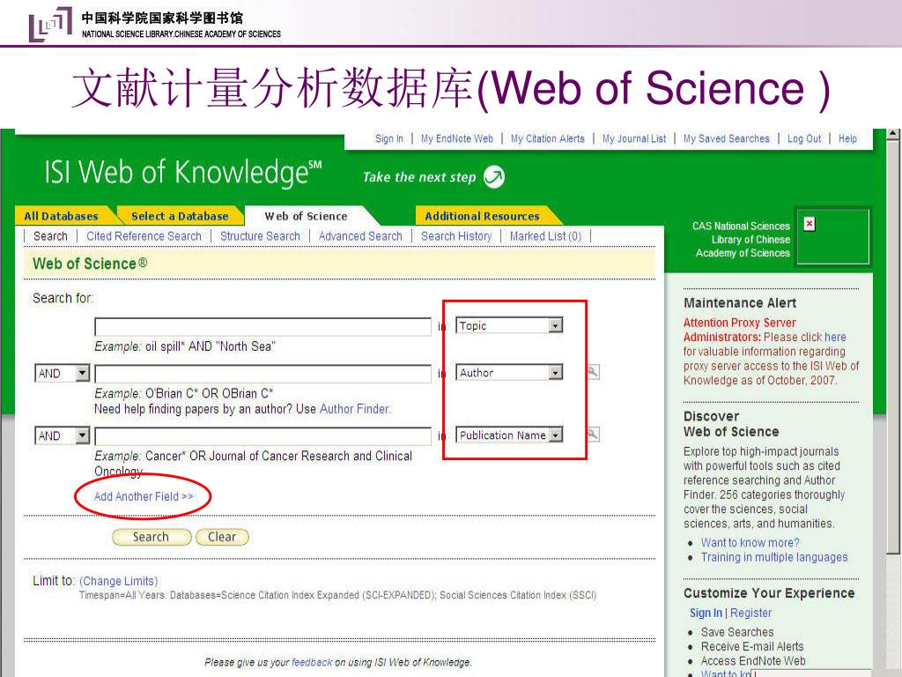Open Advanced Search
Image resolution: width=902 pixels, height=677 pixels.
pos(360,236)
